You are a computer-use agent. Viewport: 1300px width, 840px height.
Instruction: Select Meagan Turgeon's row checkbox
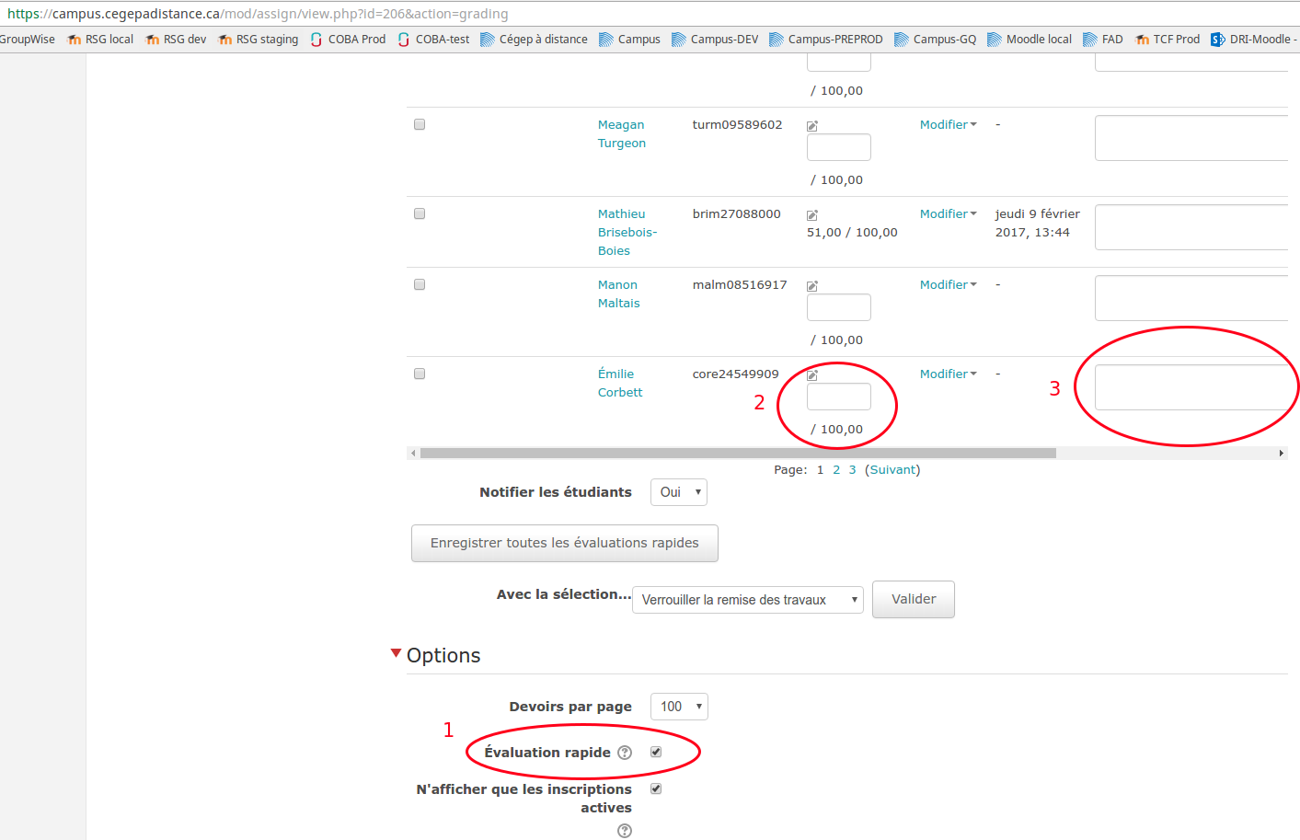coord(420,124)
